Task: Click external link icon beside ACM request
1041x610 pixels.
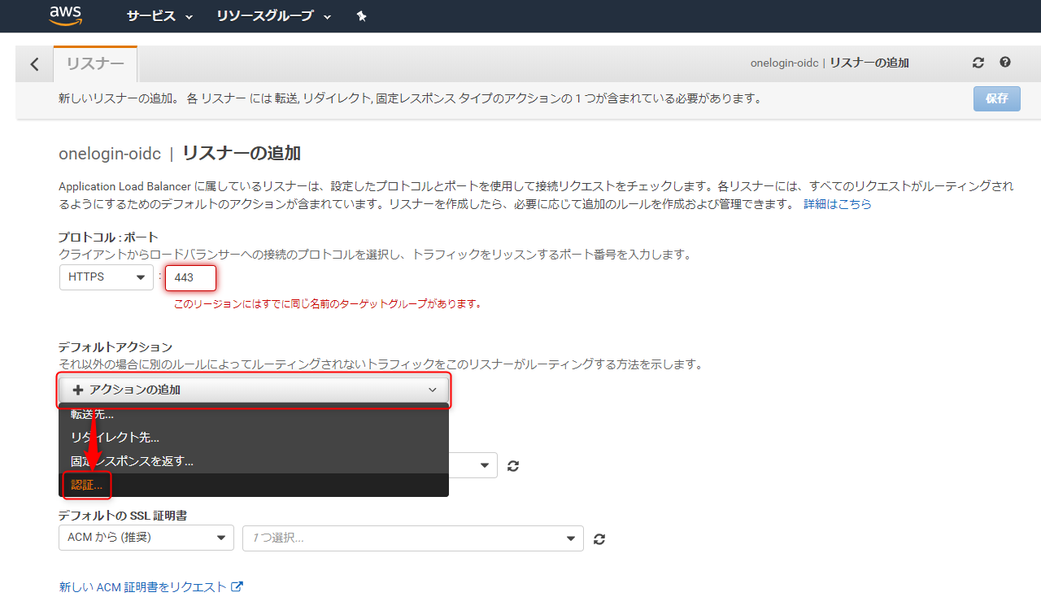Action: click(x=237, y=586)
